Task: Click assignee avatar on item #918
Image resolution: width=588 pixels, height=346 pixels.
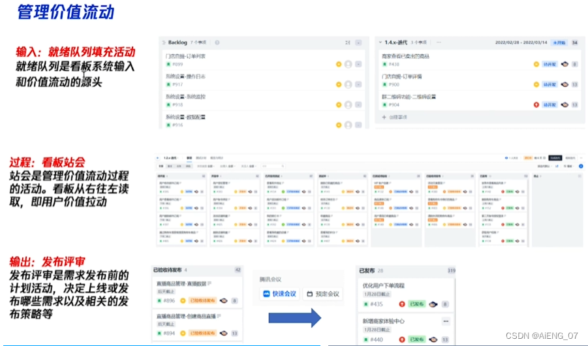Action: pos(348,104)
